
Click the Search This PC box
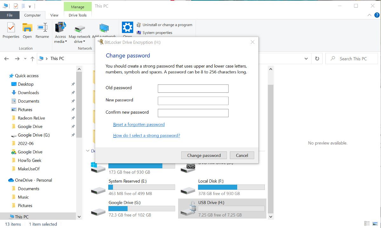(352, 59)
